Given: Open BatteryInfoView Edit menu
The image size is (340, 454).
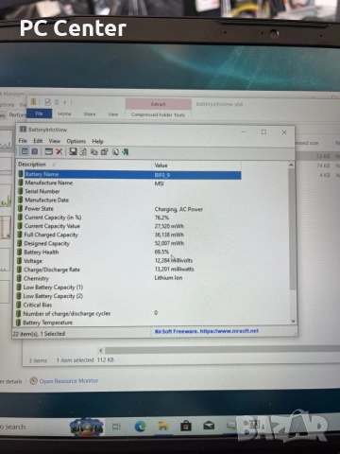Looking at the screenshot, I should pyautogui.click(x=38, y=141).
